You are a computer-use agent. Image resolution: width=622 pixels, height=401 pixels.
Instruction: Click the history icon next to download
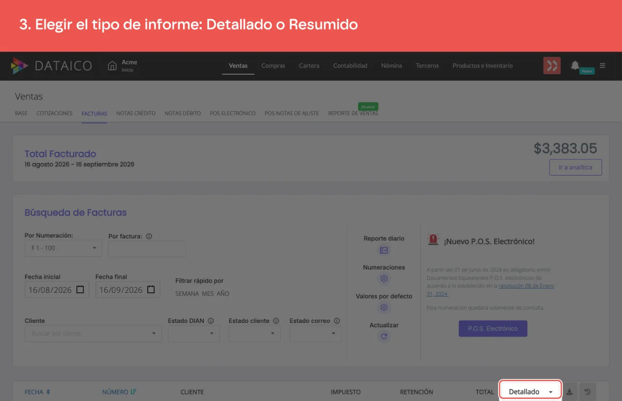tap(587, 392)
